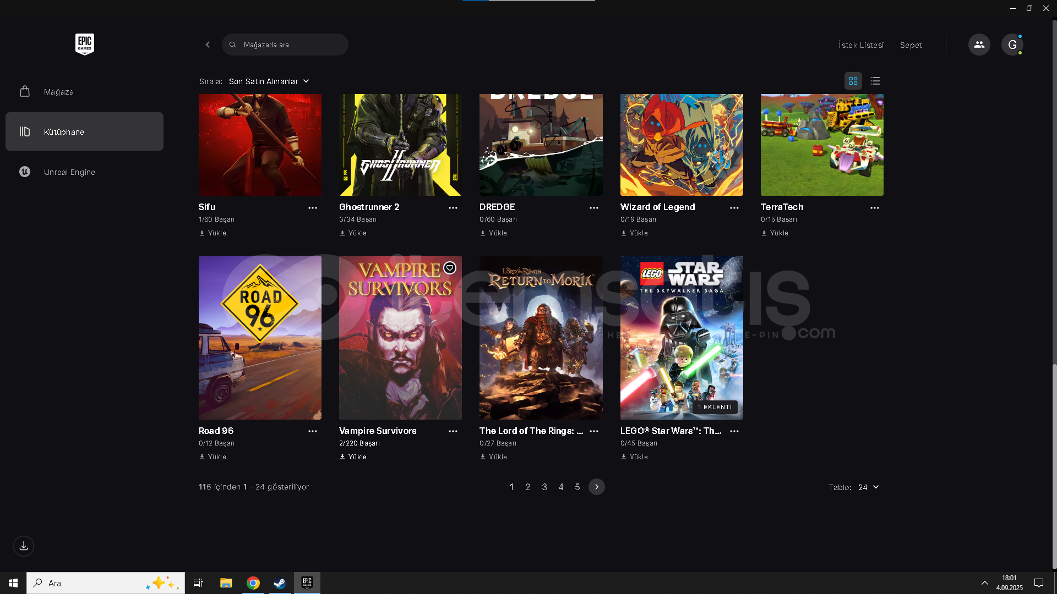The height and width of the screenshot is (594, 1057).
Task: Install LEGO Star Wars via Yükle
Action: click(635, 457)
